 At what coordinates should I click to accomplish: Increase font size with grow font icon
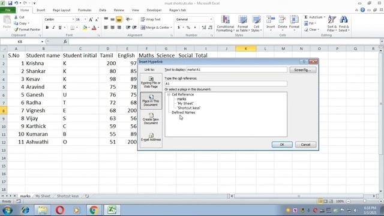coord(91,19)
